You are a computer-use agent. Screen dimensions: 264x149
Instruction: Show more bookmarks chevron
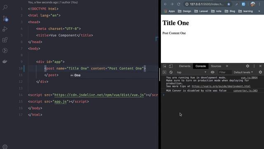(259, 11)
